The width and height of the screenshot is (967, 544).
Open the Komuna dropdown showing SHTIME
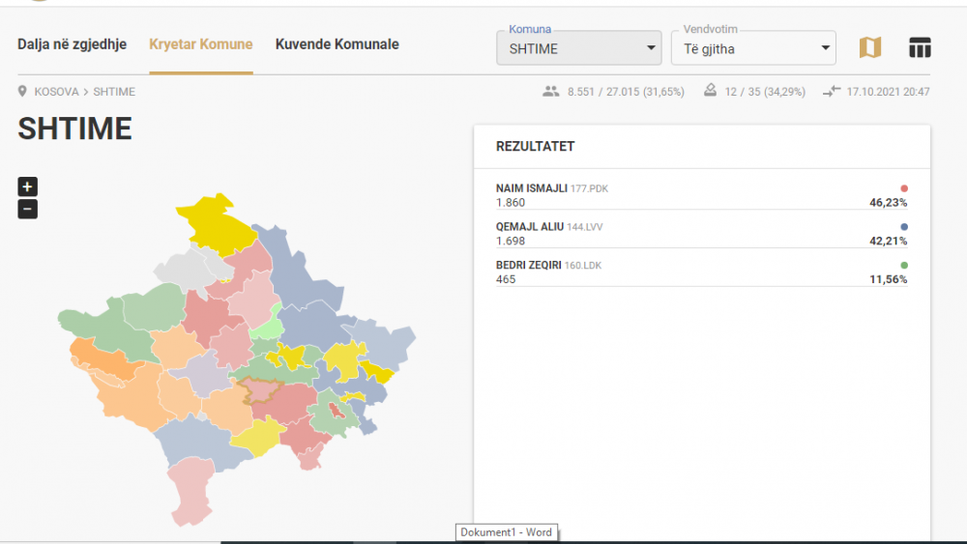click(x=578, y=48)
